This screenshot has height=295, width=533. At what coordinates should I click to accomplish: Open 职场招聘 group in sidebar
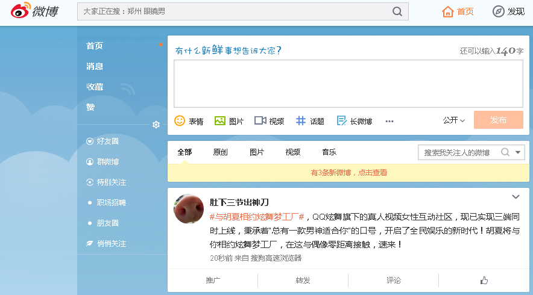pos(111,203)
